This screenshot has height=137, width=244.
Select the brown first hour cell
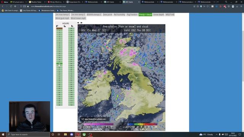pos(59,29)
